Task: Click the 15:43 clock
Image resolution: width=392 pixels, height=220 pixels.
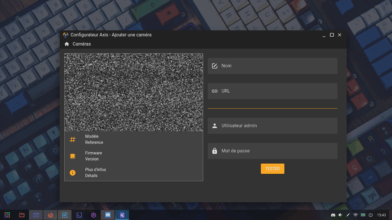Action: 381,215
